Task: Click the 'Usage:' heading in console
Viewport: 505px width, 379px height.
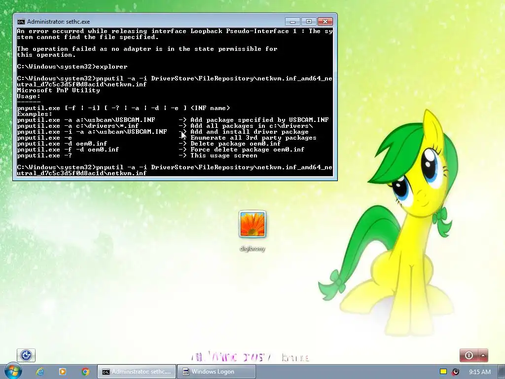Action: point(29,96)
